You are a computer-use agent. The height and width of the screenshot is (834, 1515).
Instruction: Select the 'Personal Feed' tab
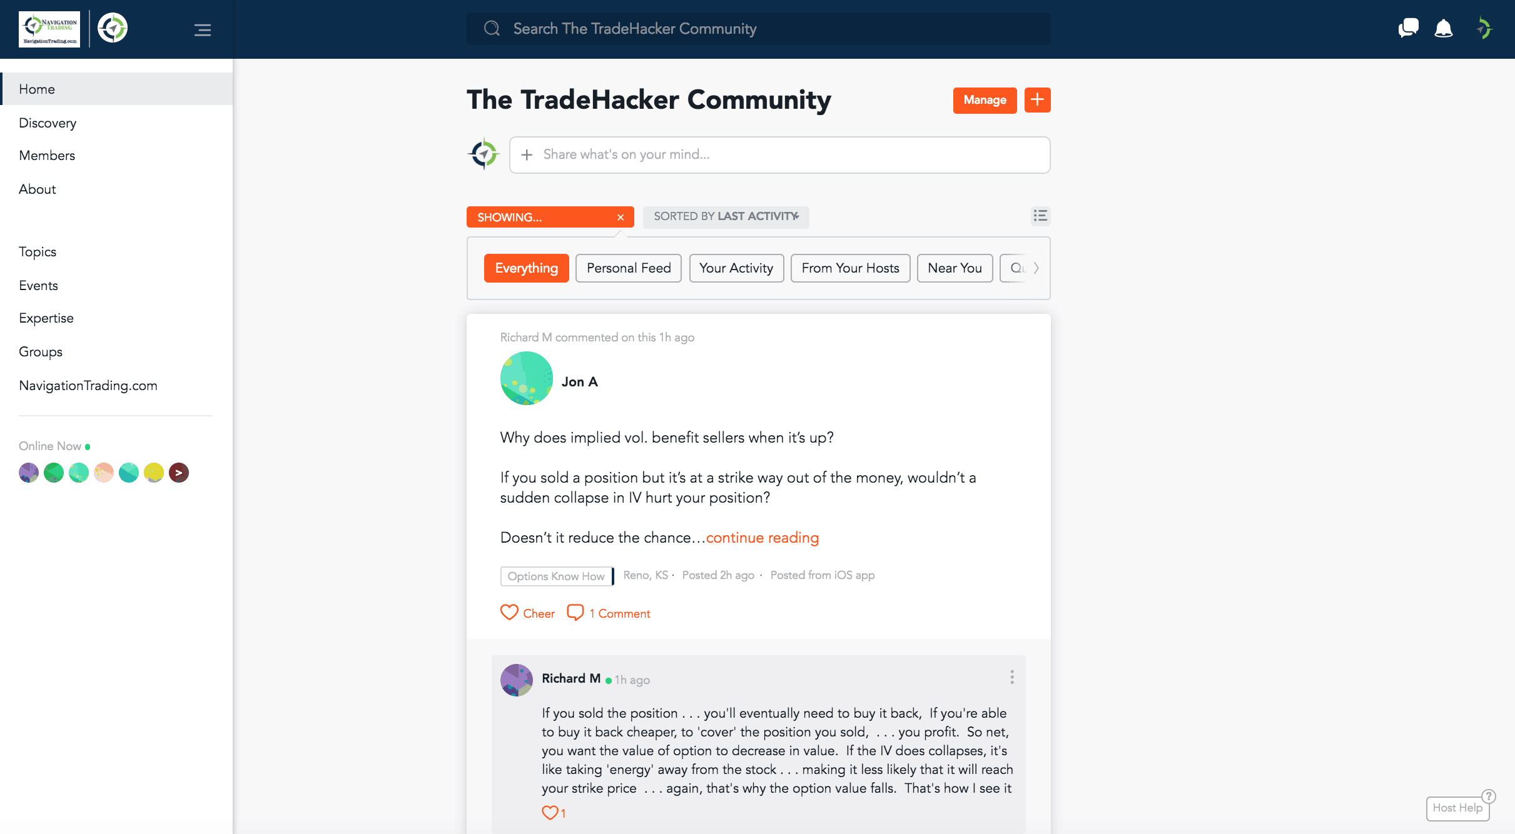[627, 268]
